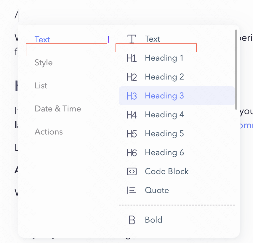The width and height of the screenshot is (253, 243).
Task: Click the Bold icon
Action: (x=132, y=220)
